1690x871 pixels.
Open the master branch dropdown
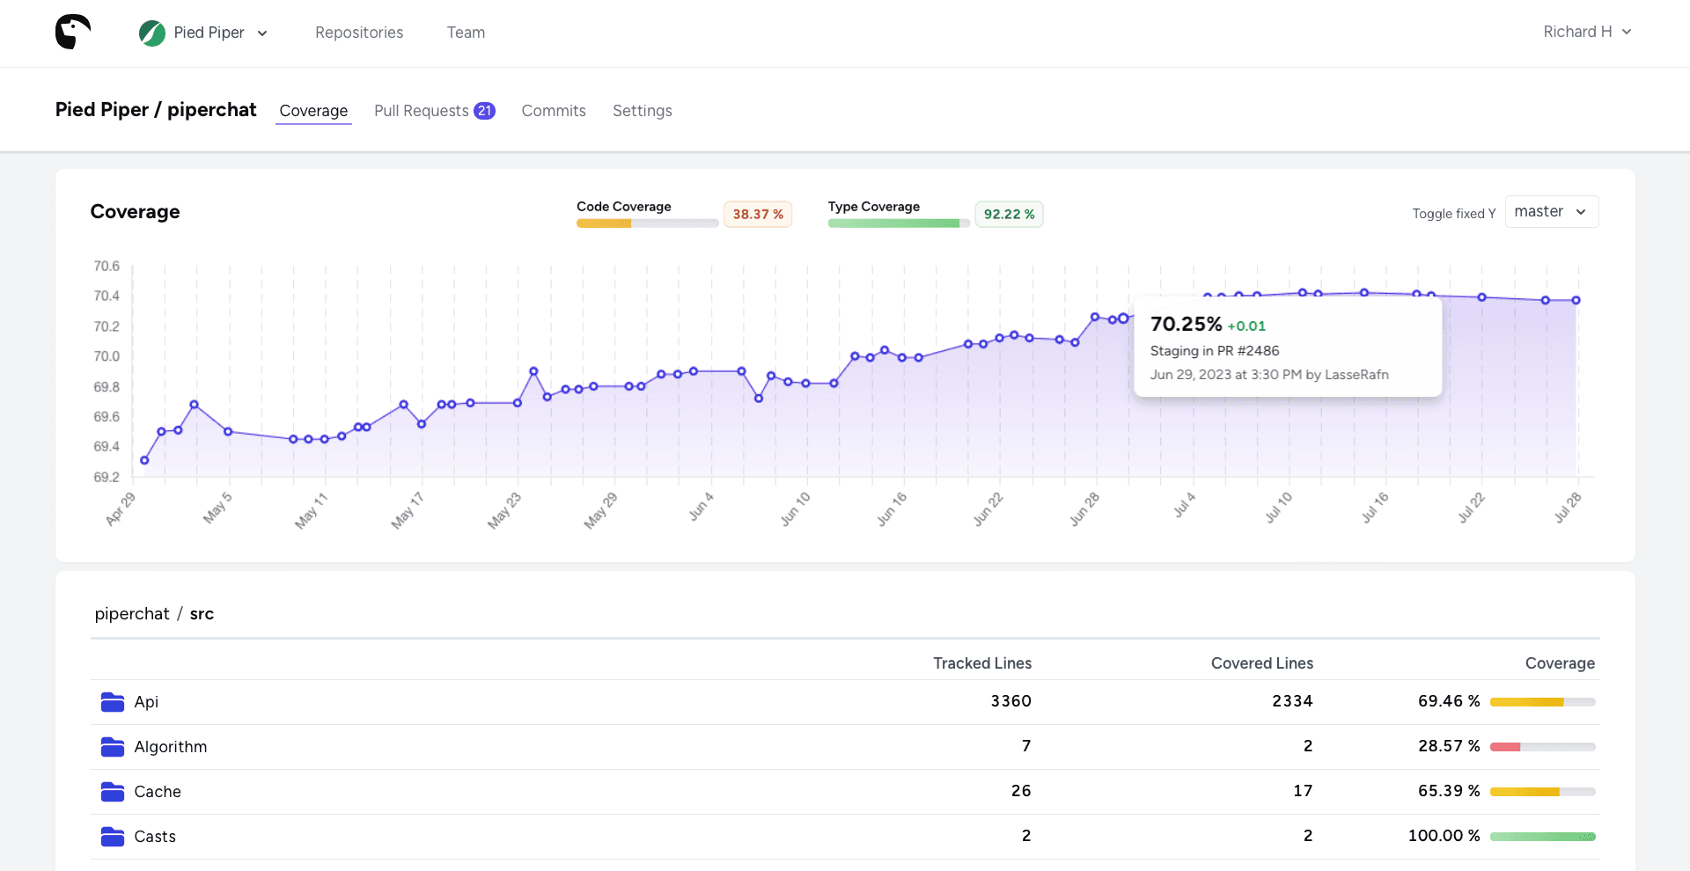(x=1551, y=211)
